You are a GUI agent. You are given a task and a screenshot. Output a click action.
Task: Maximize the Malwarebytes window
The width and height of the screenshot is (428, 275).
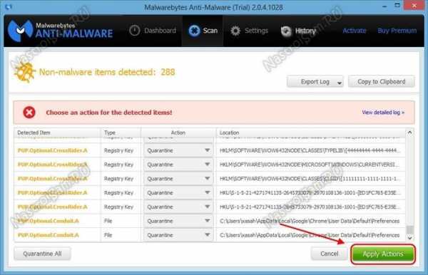(397, 6)
